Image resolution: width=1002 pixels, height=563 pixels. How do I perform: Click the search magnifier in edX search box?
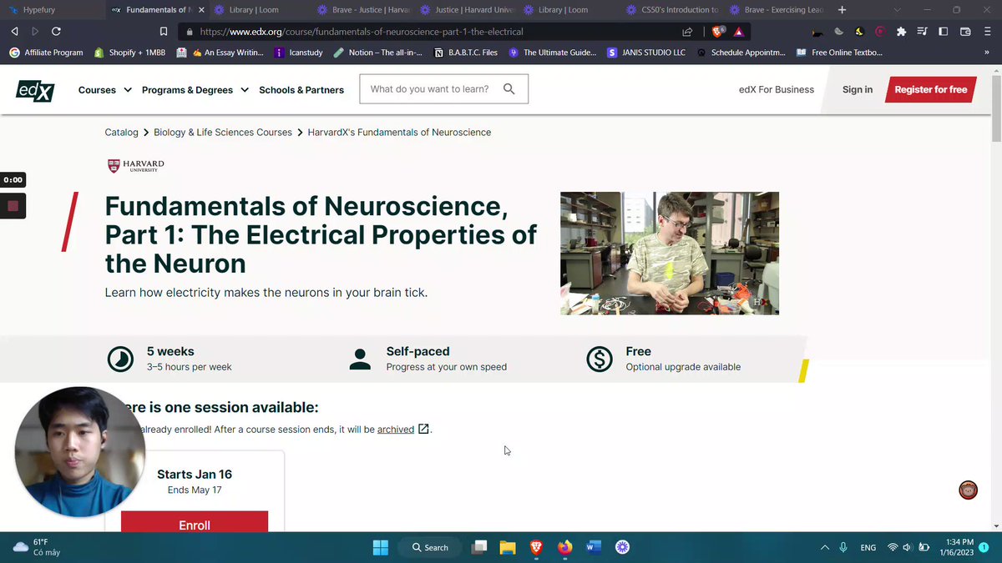[509, 89]
